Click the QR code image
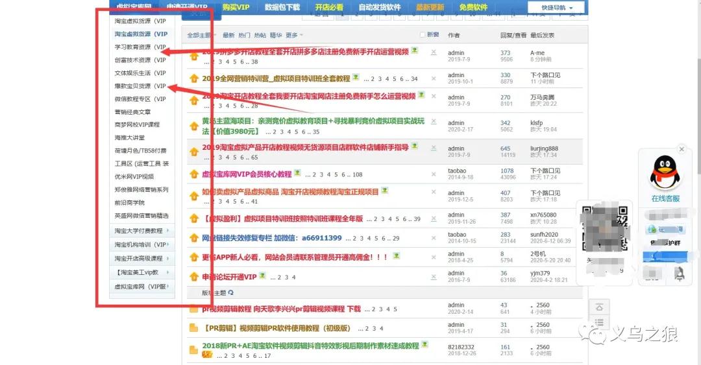The width and height of the screenshot is (701, 365). tap(605, 224)
